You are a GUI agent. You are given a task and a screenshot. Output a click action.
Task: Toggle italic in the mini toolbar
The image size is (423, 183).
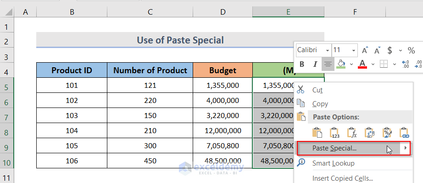click(x=315, y=64)
